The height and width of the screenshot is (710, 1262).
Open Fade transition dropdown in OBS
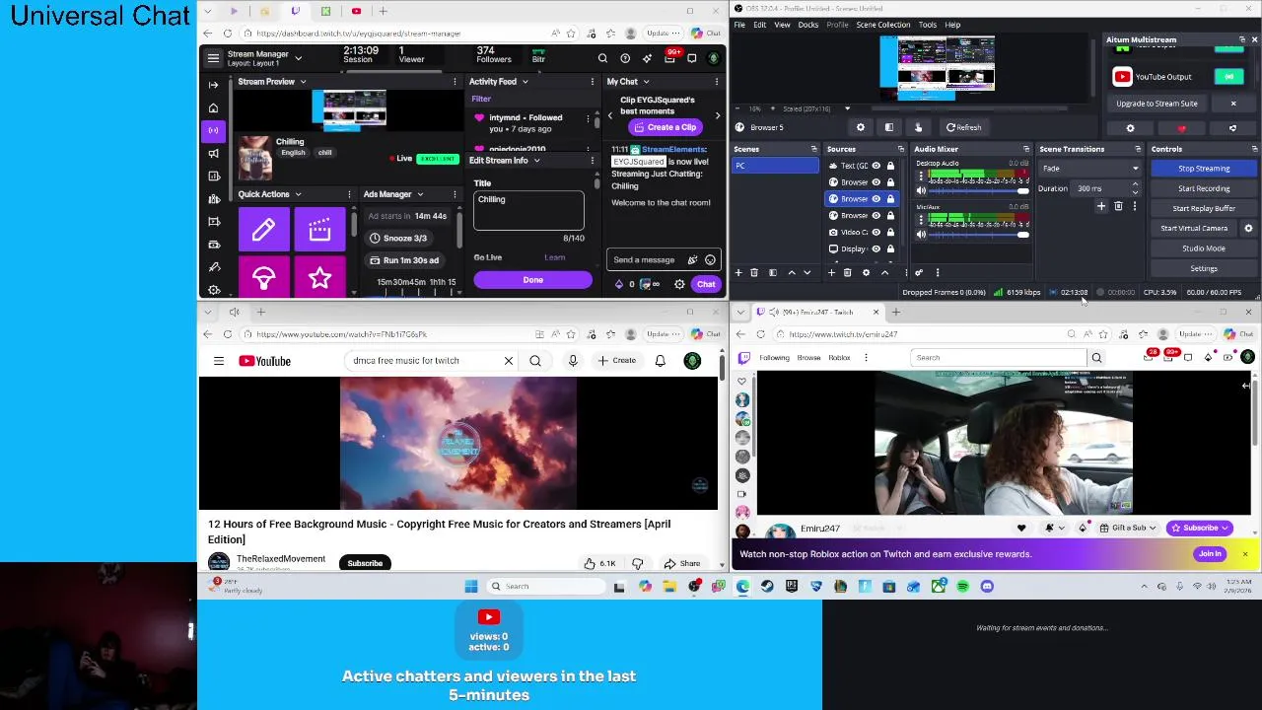(x=1090, y=169)
